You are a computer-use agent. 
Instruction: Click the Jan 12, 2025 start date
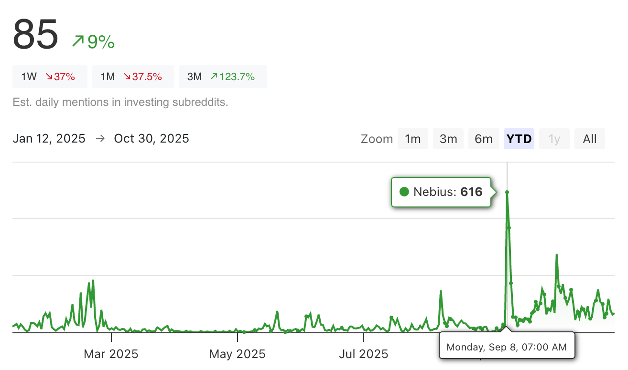point(49,139)
